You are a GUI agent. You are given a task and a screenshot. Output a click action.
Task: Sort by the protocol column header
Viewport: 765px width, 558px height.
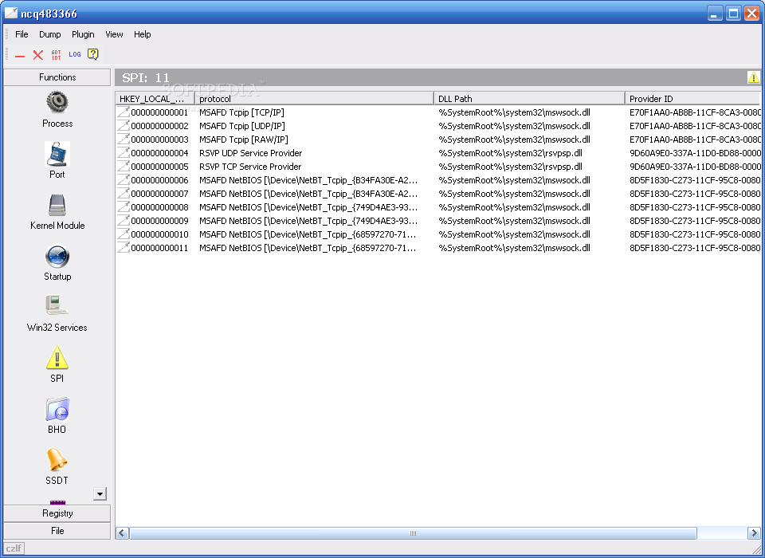click(x=314, y=99)
